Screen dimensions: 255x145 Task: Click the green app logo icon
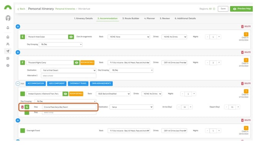tap(8, 8)
